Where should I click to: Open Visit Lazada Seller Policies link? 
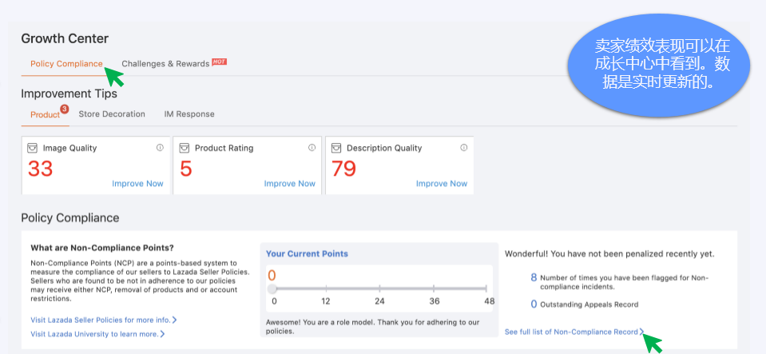(101, 320)
